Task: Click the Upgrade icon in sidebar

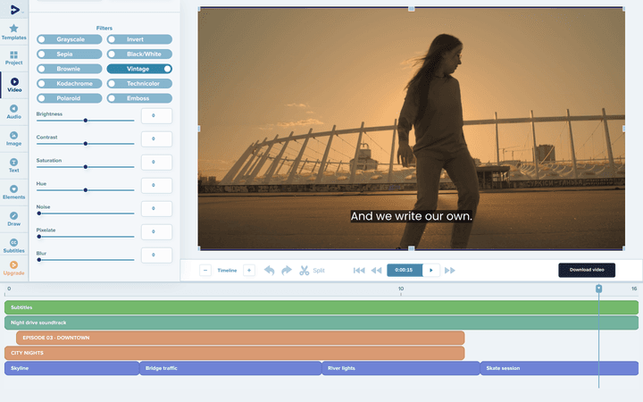Action: (14, 265)
